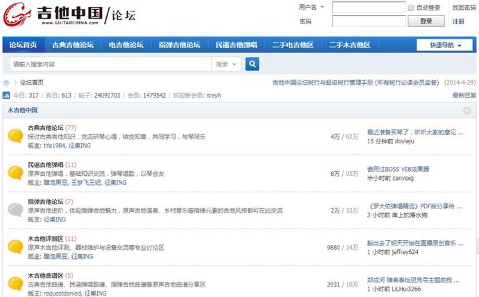Switch to the 电吉他论坛 tab

pyautogui.click(x=126, y=45)
